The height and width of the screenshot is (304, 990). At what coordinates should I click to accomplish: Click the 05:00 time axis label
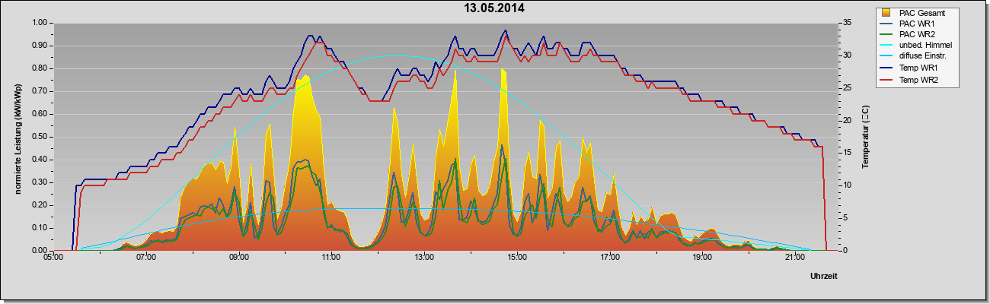(53, 258)
